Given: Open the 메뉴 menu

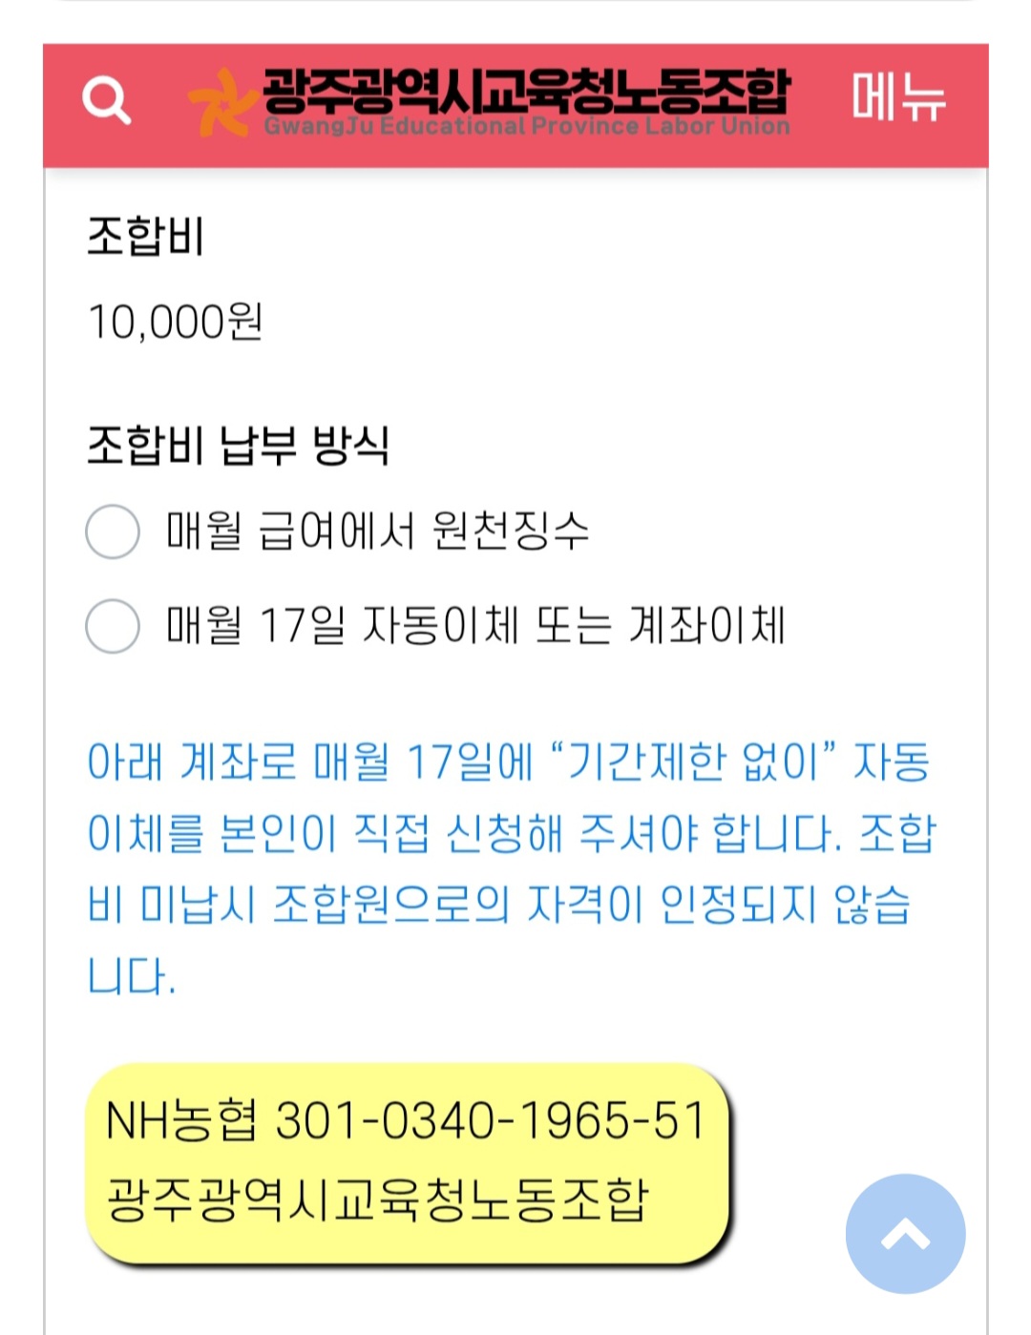Looking at the screenshot, I should (897, 98).
